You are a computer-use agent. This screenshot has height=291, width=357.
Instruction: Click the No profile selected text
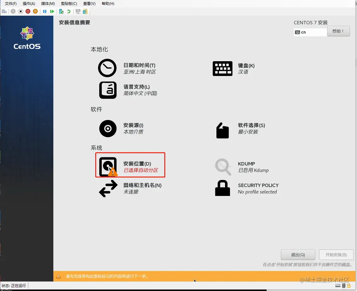coord(257,192)
